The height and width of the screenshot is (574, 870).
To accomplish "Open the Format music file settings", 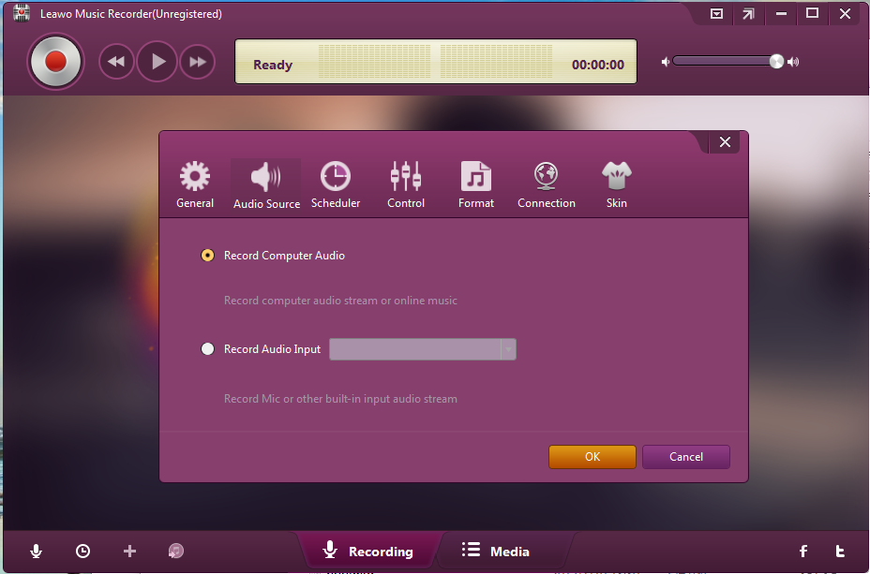I will coord(475,184).
